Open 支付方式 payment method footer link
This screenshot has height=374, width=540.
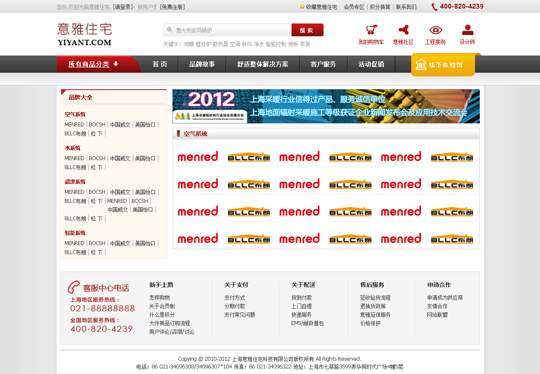pos(234,298)
